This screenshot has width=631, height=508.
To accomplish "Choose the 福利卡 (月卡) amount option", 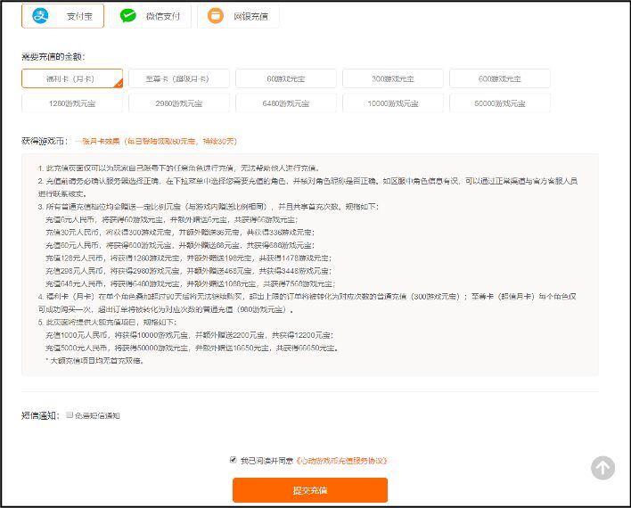I will 72,78.
